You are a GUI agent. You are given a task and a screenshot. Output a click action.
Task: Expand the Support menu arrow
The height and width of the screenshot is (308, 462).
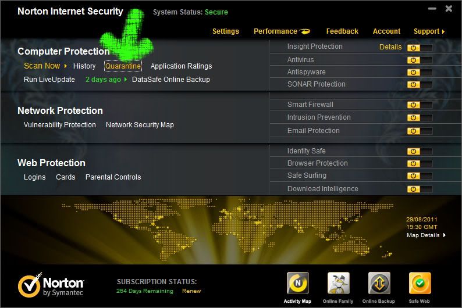[443, 31]
